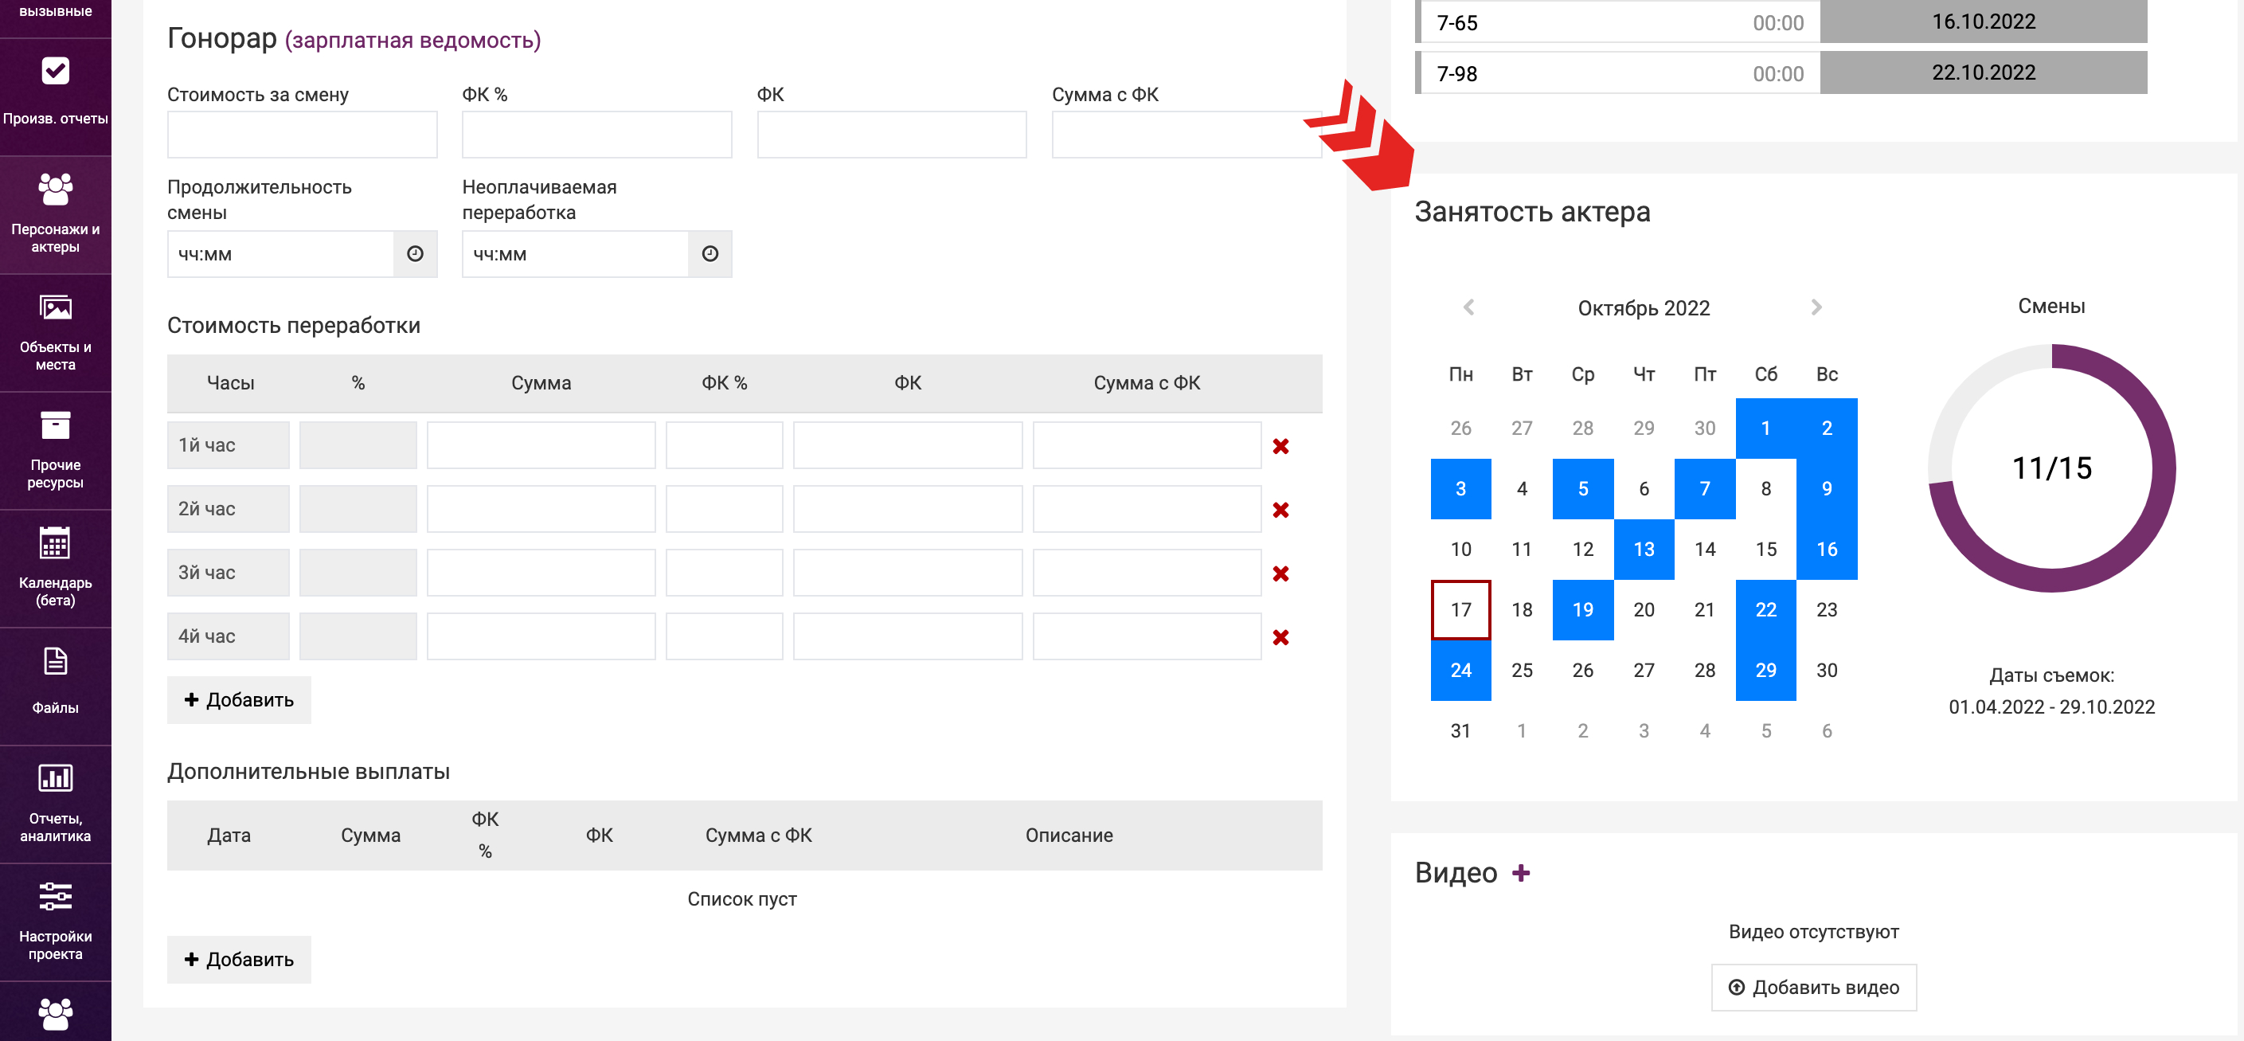Select October 29 in the calendar

tap(1765, 670)
